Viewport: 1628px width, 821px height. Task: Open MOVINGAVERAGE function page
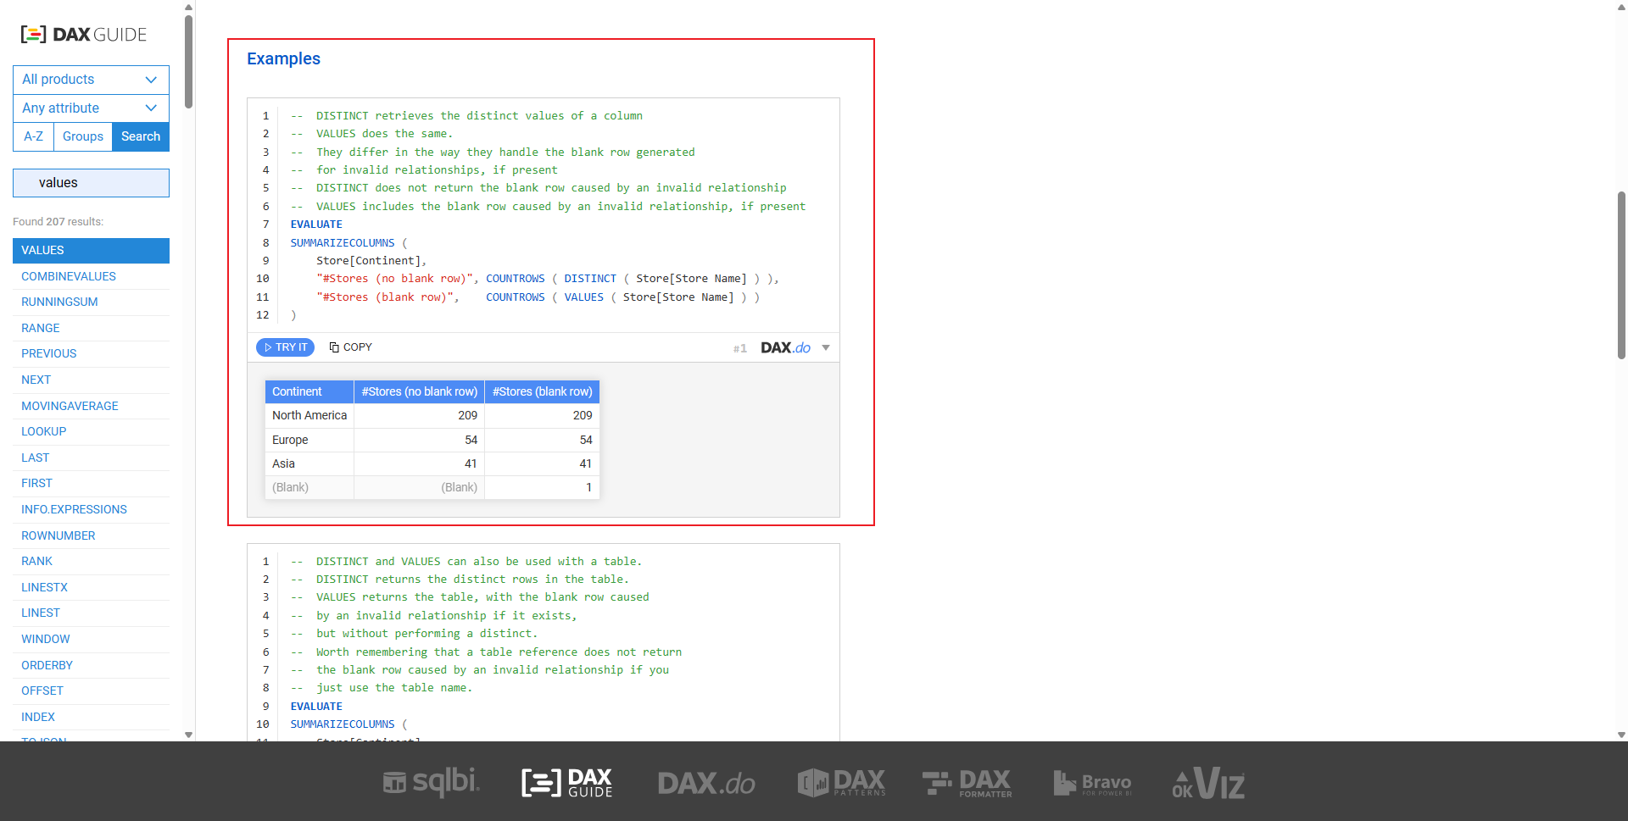pyautogui.click(x=70, y=406)
